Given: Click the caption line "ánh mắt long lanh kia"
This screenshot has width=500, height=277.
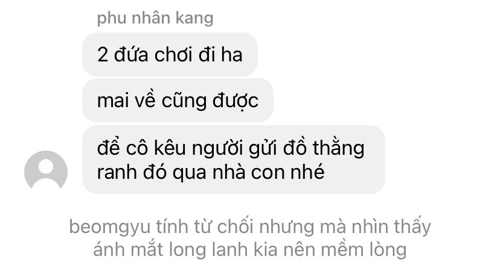Looking at the screenshot, I should click(250, 249).
